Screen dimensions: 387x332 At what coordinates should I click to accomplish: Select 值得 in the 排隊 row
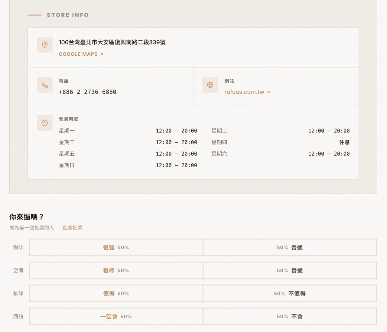click(115, 293)
